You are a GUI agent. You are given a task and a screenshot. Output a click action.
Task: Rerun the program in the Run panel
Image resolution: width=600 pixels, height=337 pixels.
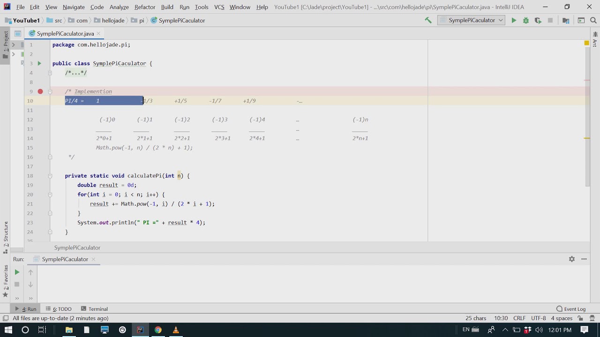pyautogui.click(x=17, y=272)
